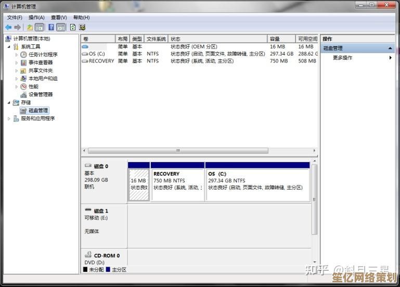400x287 pixels.
Task: Expand the 共享文件夹 node arrow
Action: point(17,70)
